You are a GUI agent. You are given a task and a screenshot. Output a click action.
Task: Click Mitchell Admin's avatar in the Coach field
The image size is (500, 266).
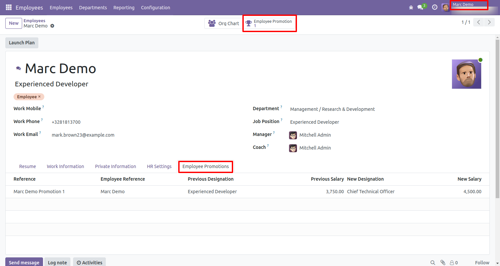pos(293,148)
